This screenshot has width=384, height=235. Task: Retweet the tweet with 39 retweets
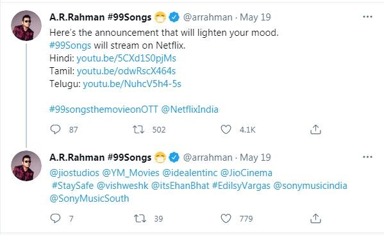140,218
